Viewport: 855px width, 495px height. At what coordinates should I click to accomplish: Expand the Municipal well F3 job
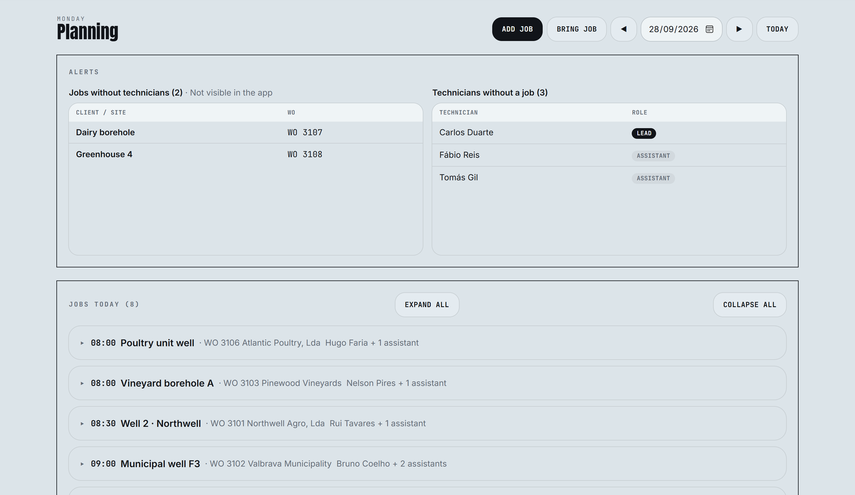coord(428,464)
